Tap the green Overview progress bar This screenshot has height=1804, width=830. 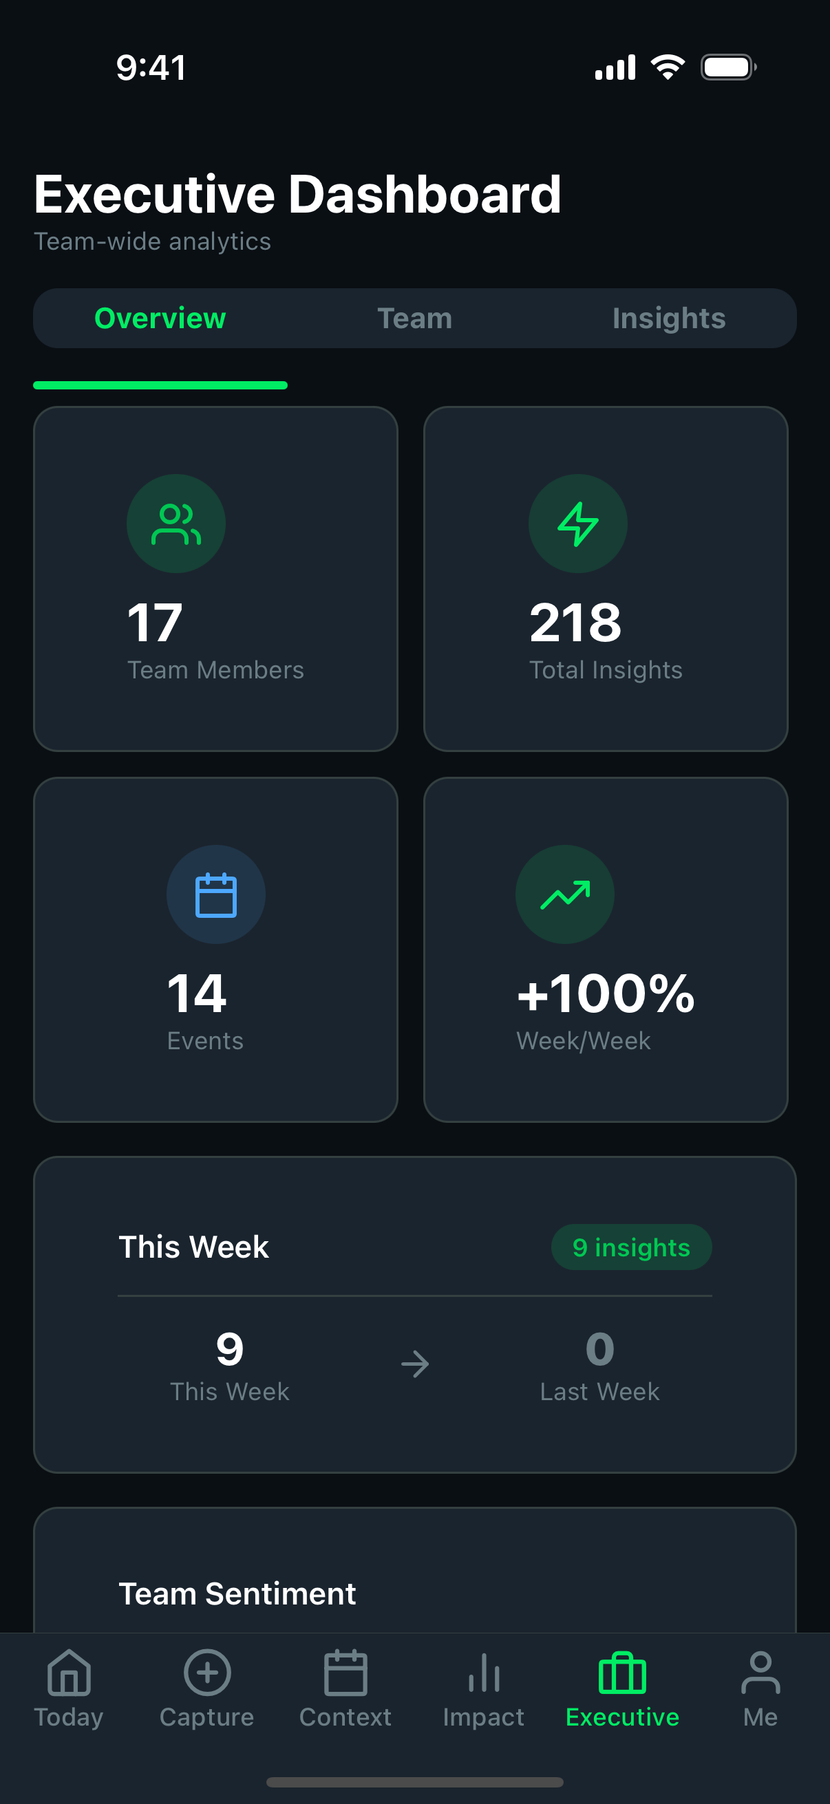coord(161,385)
